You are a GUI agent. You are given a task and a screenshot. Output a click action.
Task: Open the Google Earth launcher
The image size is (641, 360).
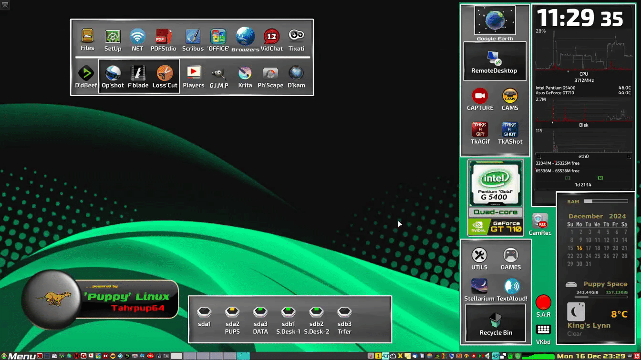[x=495, y=23]
